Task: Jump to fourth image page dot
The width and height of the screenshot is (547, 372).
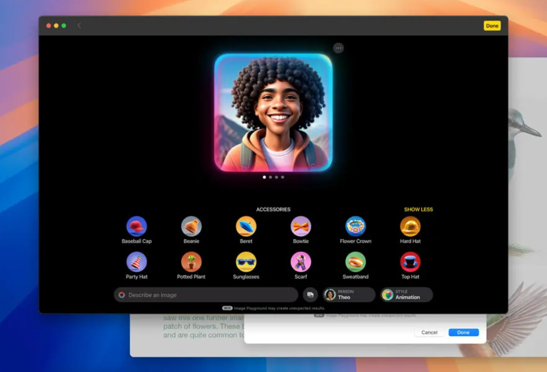Action: 283,177
